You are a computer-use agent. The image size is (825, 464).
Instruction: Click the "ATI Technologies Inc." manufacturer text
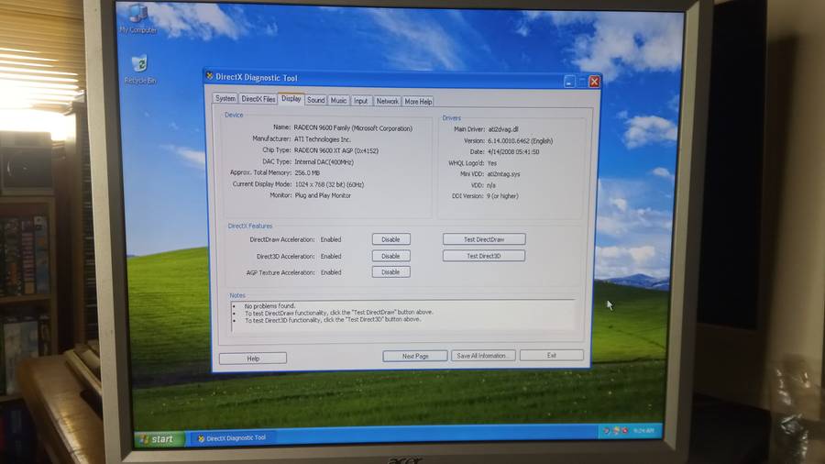(322, 139)
